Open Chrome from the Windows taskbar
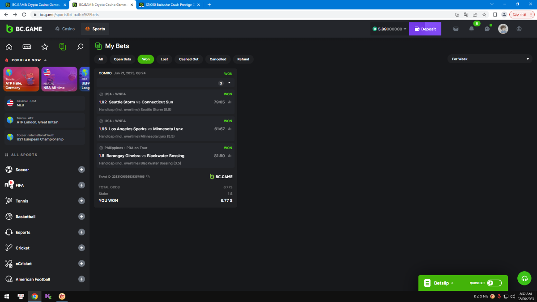 (x=34, y=296)
